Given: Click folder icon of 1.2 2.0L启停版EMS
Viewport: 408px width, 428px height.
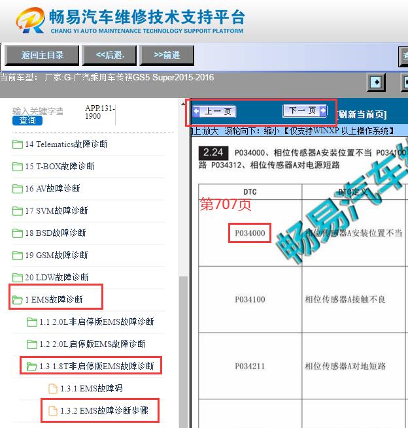Looking at the screenshot, I should click(x=31, y=344).
